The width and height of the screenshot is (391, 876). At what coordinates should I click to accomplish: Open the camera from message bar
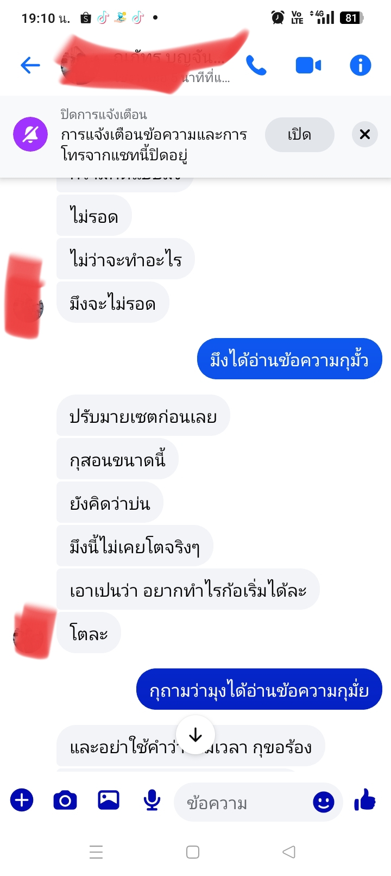pos(65,800)
